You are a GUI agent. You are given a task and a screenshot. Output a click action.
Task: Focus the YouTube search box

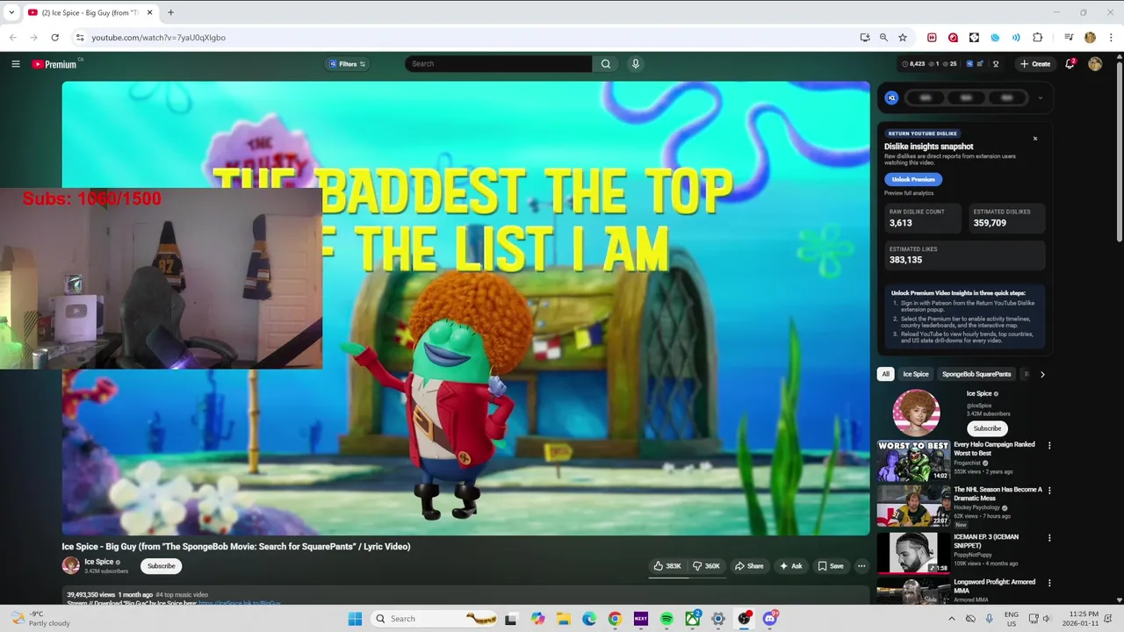point(498,64)
